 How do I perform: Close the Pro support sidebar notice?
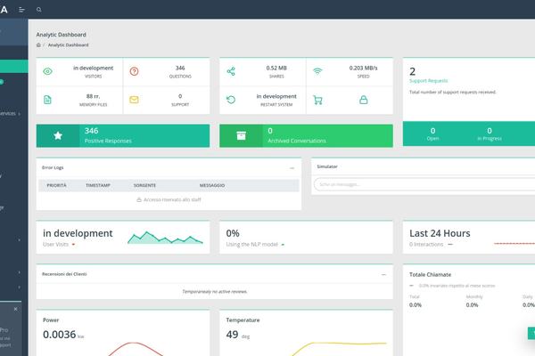pyautogui.click(x=15, y=309)
